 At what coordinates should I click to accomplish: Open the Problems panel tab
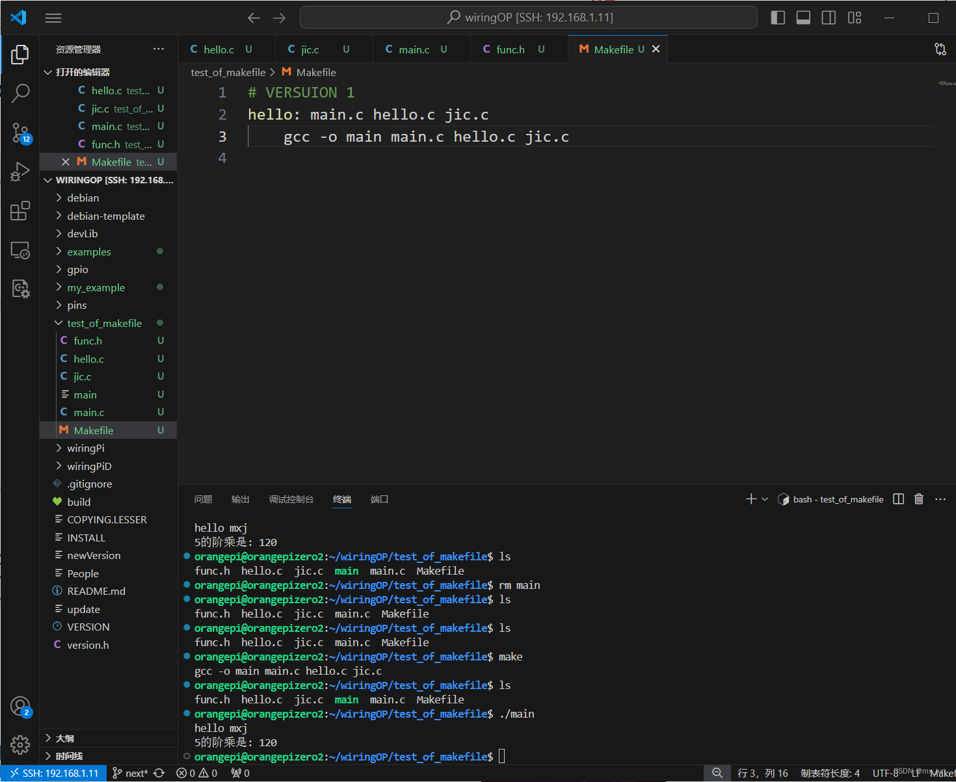click(x=203, y=499)
